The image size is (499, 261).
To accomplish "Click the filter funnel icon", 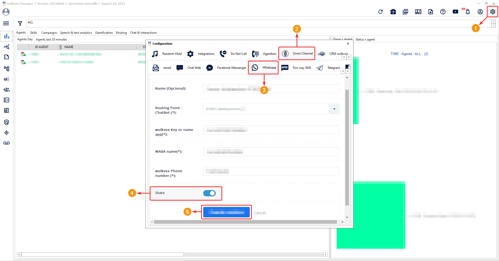I will pos(20,23).
